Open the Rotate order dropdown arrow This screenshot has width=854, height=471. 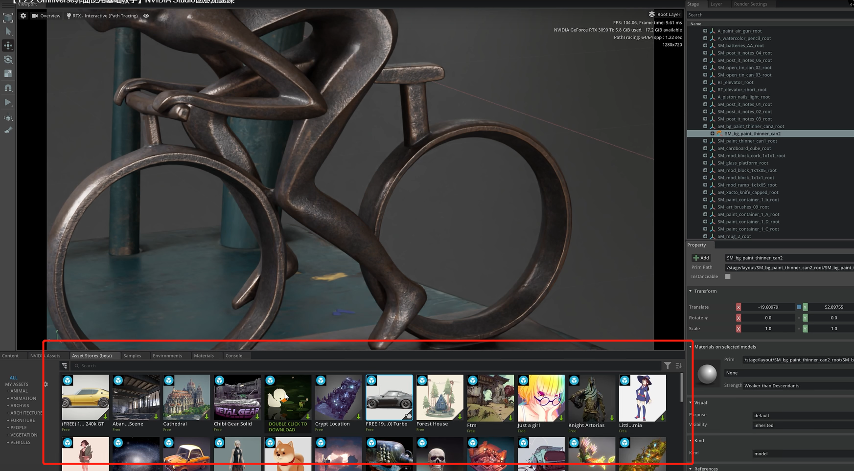click(706, 318)
